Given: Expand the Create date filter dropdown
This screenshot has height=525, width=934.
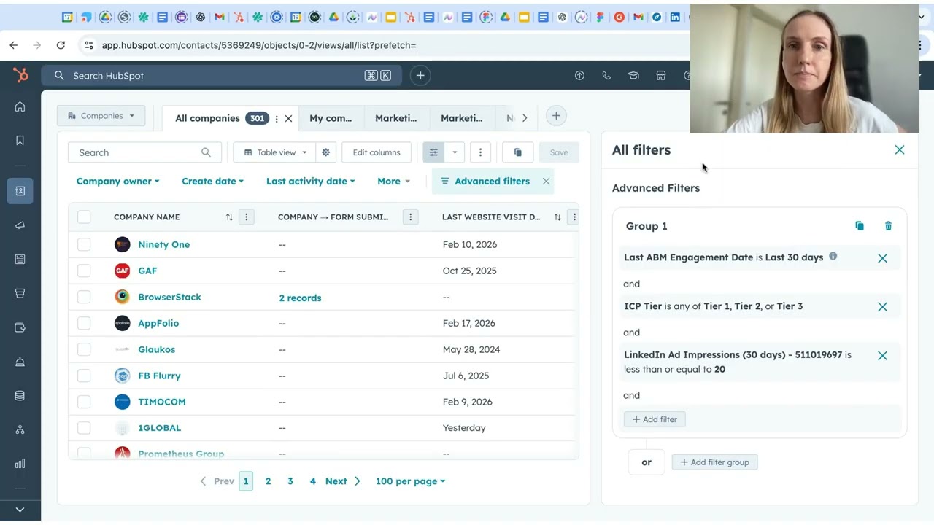Looking at the screenshot, I should click(212, 182).
